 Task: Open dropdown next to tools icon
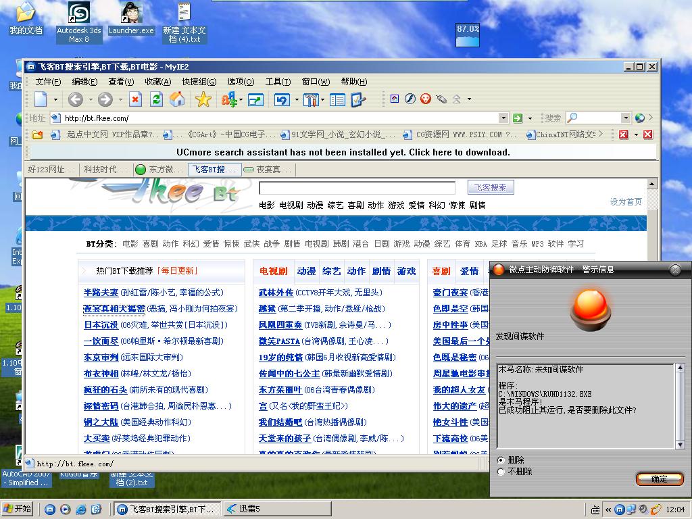(322, 100)
